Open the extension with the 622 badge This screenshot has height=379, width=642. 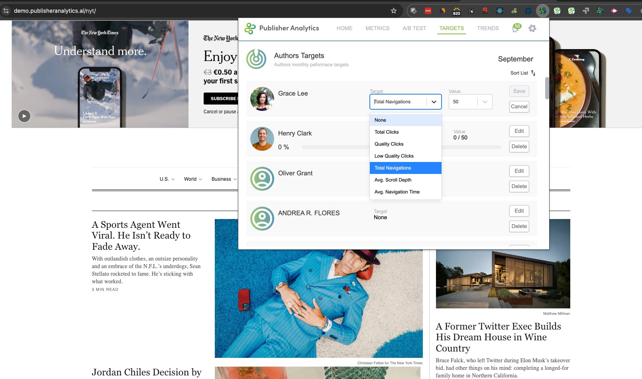[457, 11]
